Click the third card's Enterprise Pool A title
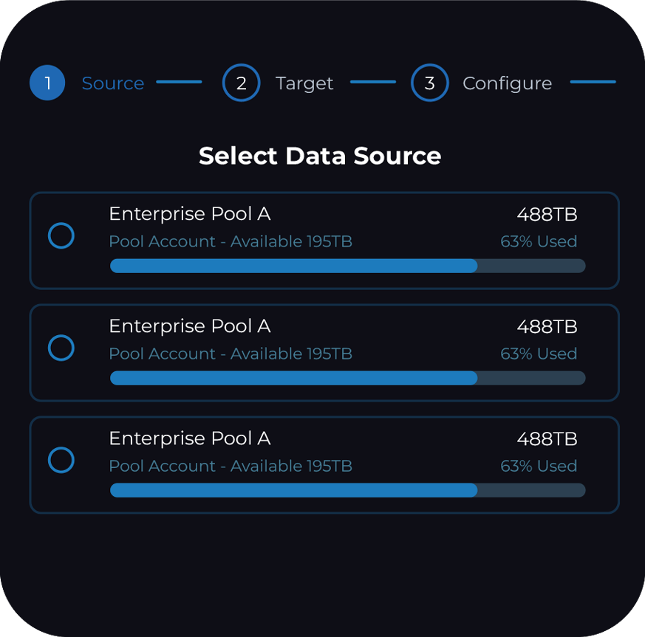The image size is (645, 637). coord(189,438)
